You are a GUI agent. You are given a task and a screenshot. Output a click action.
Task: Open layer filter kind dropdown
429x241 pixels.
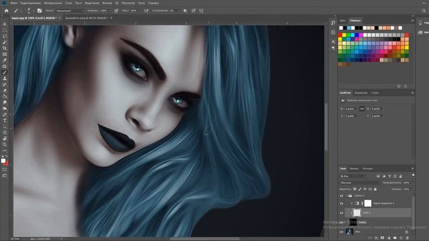pos(353,176)
